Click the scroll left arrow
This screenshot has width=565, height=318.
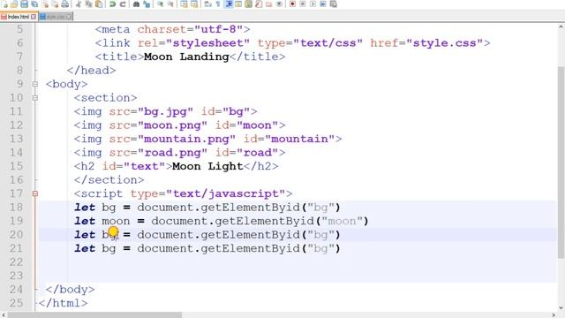(4, 314)
